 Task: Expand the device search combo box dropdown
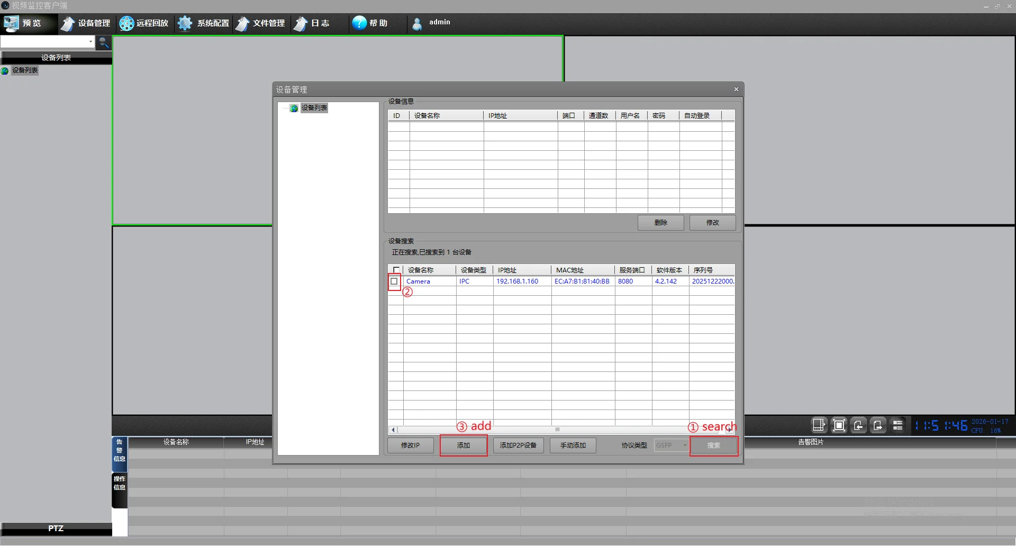click(x=90, y=42)
